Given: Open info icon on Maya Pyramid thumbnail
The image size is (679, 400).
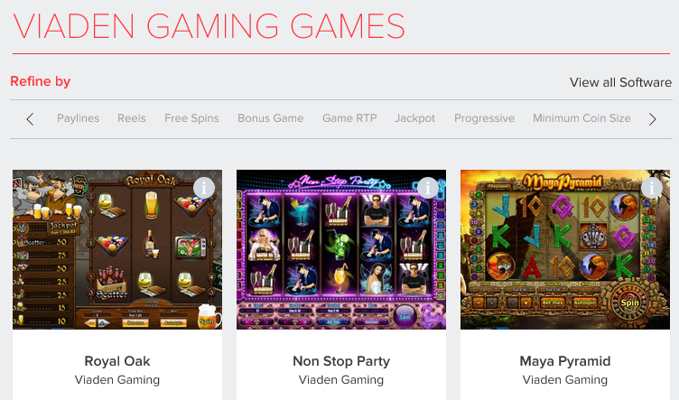Looking at the screenshot, I should point(652,188).
